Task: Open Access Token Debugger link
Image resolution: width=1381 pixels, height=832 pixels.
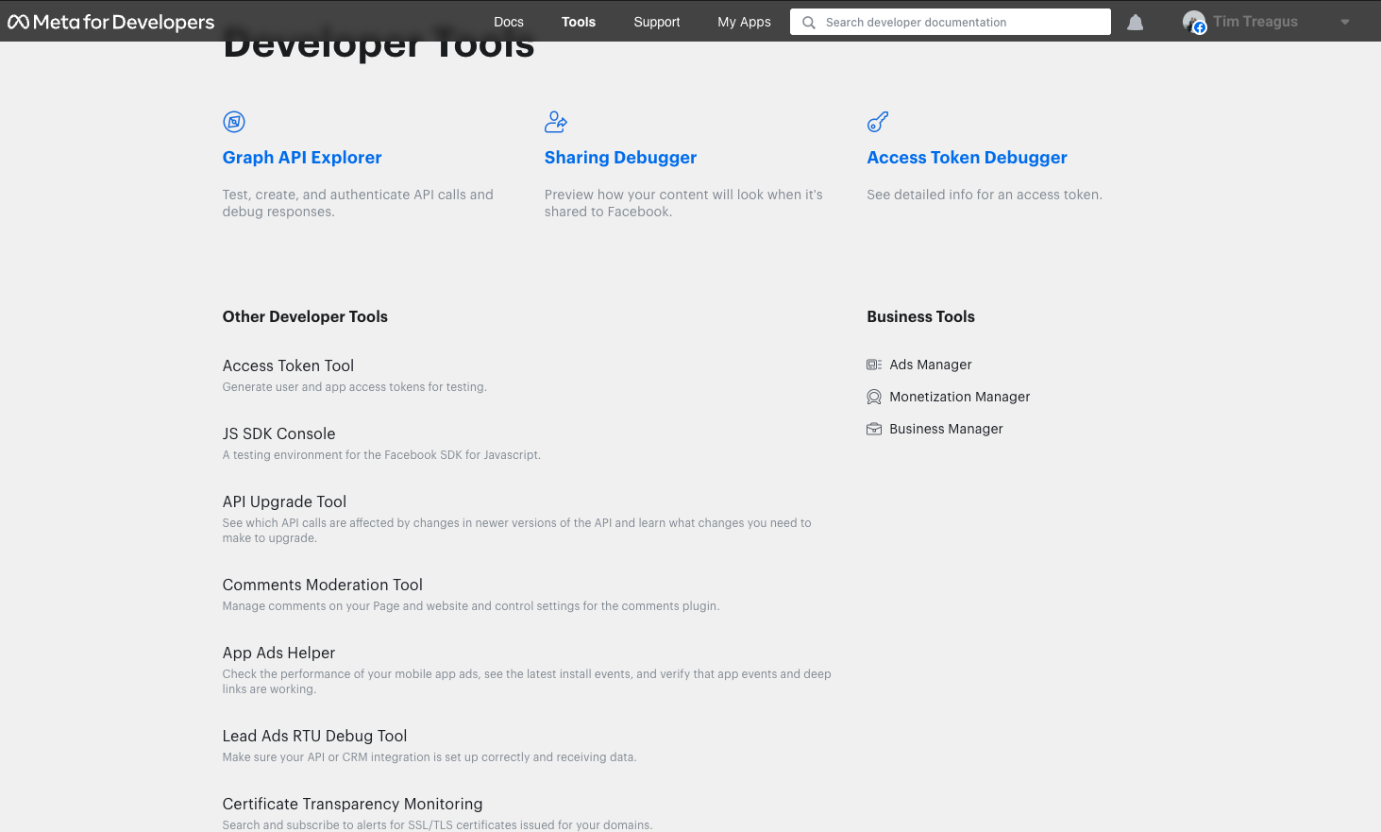Action: (x=967, y=158)
